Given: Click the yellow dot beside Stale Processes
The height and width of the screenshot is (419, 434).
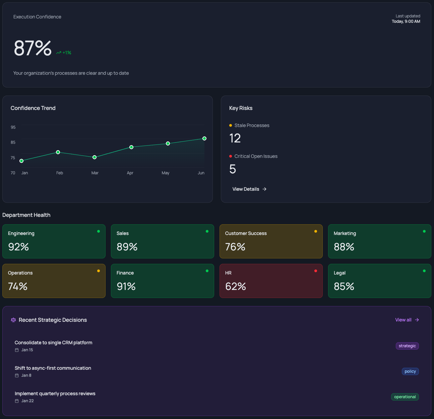Looking at the screenshot, I should 230,125.
